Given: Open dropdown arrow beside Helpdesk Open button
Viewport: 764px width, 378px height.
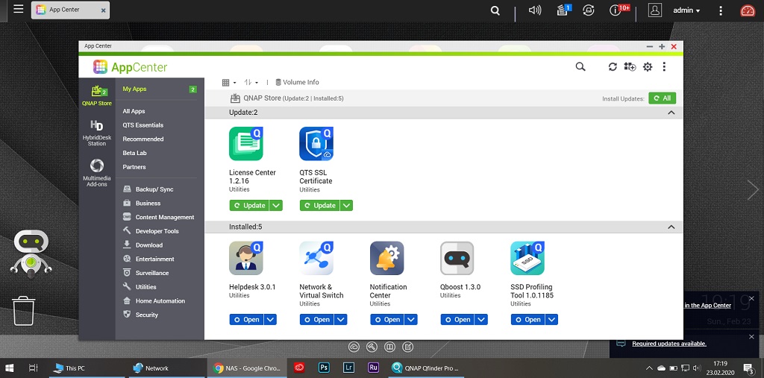Looking at the screenshot, I should click(x=270, y=320).
